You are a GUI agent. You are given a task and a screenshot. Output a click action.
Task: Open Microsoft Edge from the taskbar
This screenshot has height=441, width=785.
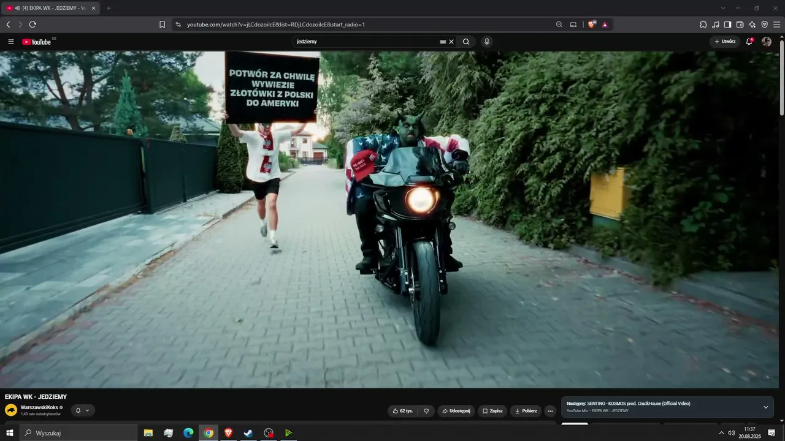point(188,433)
